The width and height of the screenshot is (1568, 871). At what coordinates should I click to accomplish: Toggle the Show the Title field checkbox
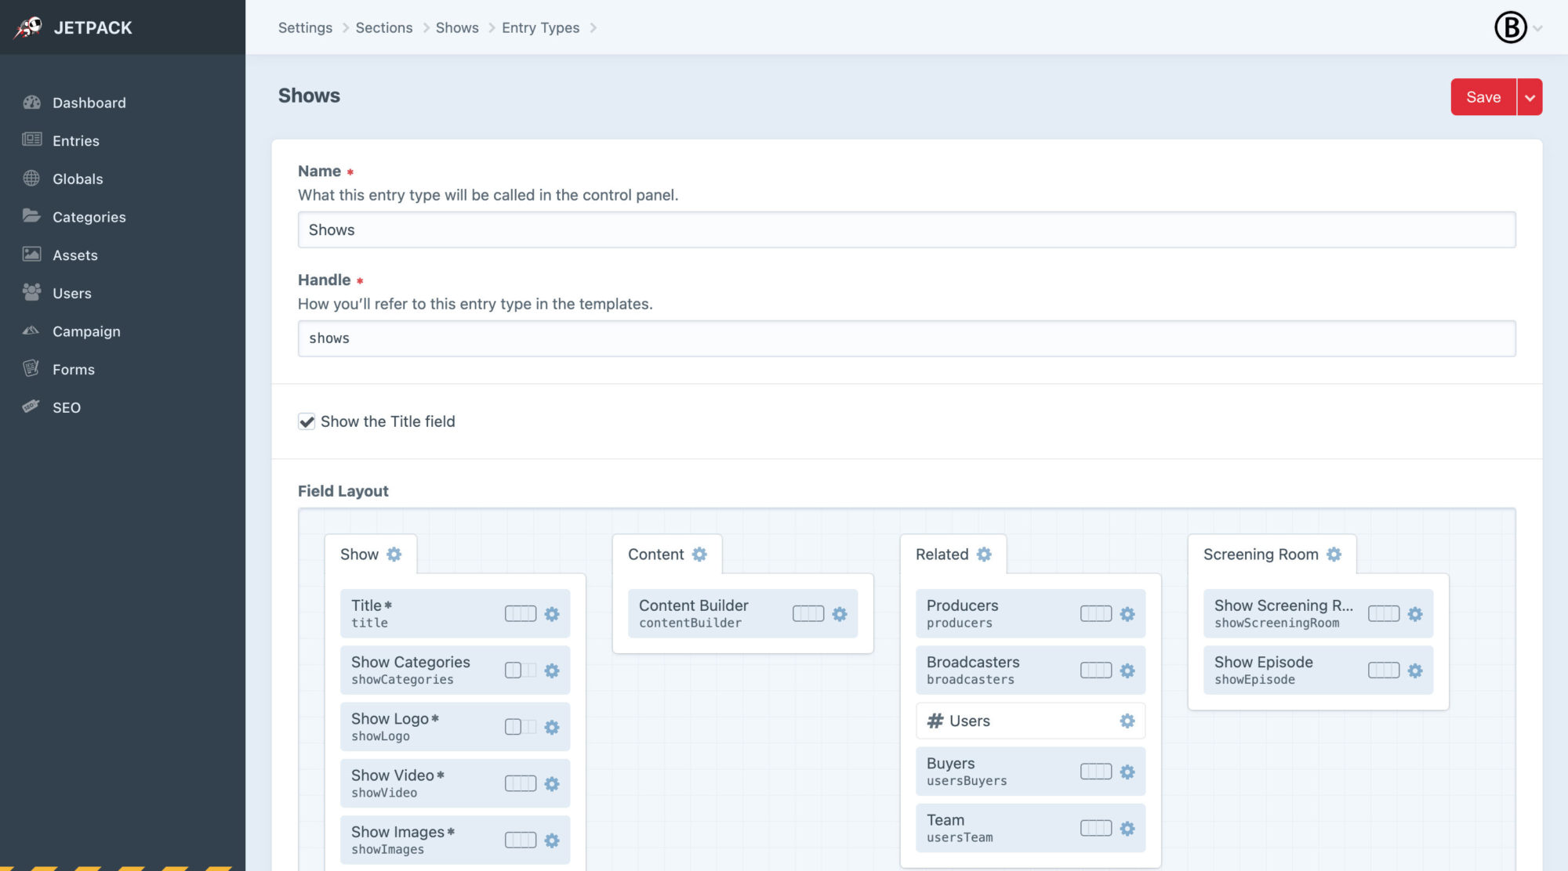point(306,421)
